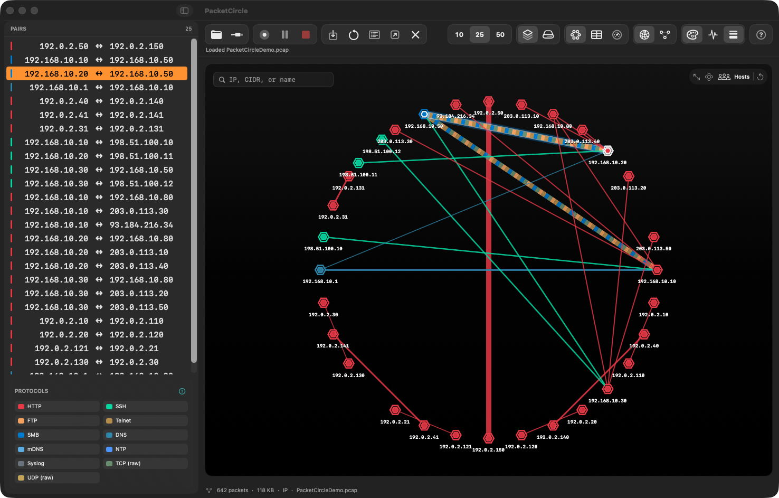Select pair 192.0.2.50 ↔ 192.0.2.150
The image size is (779, 498).
tap(97, 46)
